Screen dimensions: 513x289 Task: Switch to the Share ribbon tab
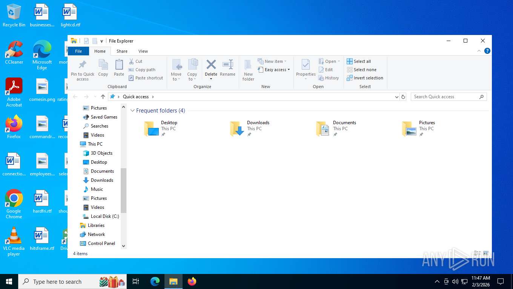point(122,51)
